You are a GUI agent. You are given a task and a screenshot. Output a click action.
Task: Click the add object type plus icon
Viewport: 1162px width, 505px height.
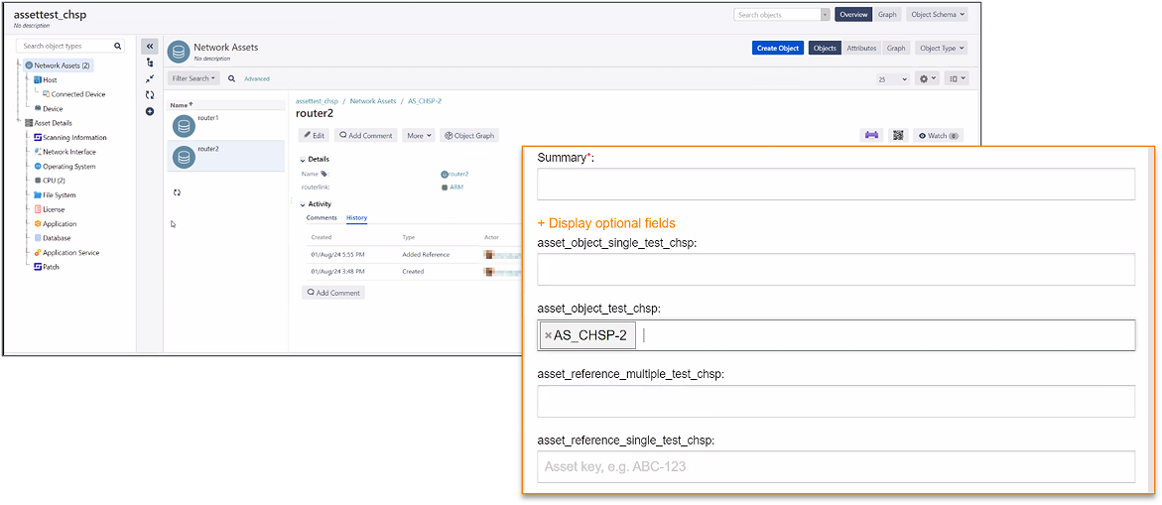coord(150,111)
